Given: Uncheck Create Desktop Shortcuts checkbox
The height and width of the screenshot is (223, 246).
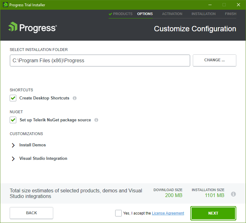Looking at the screenshot, I should (13, 98).
